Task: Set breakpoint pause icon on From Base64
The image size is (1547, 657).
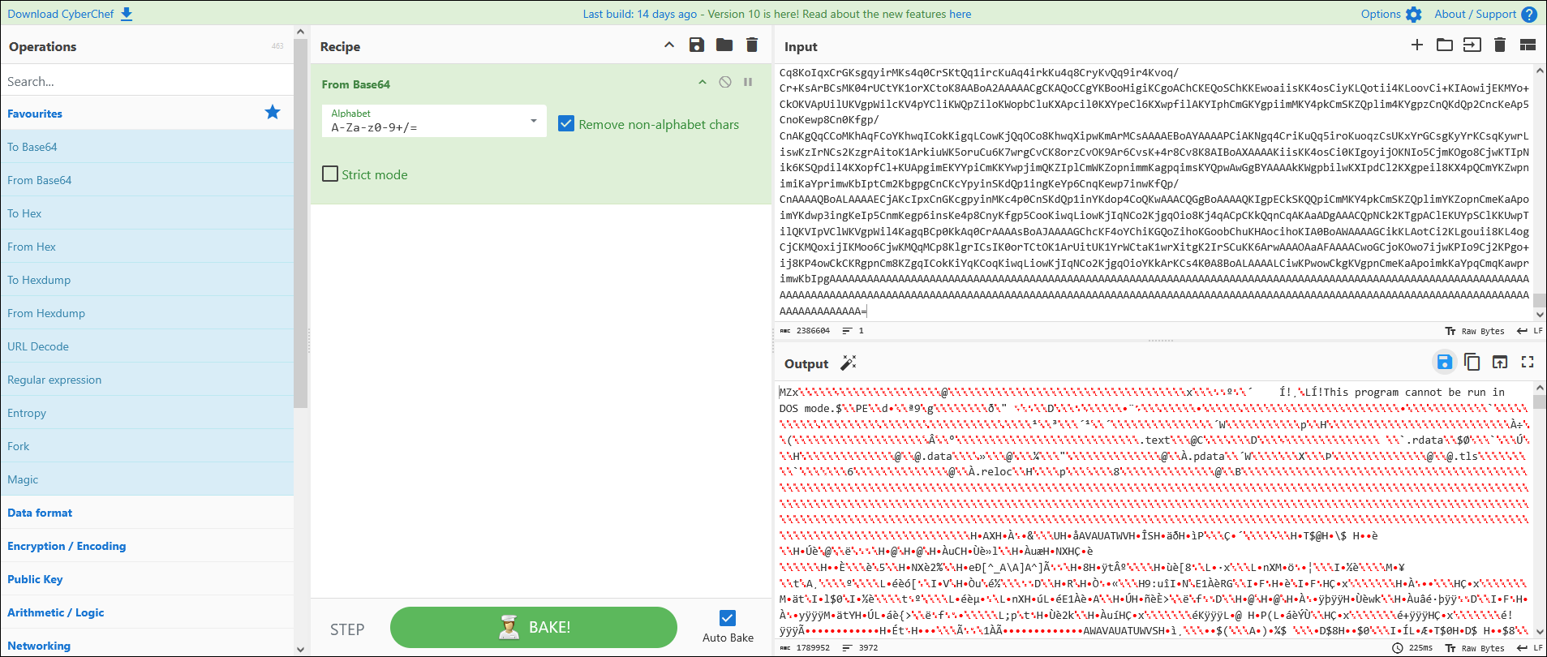Action: click(748, 82)
